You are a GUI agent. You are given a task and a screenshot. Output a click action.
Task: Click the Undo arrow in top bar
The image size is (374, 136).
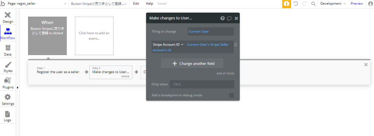[296, 4]
